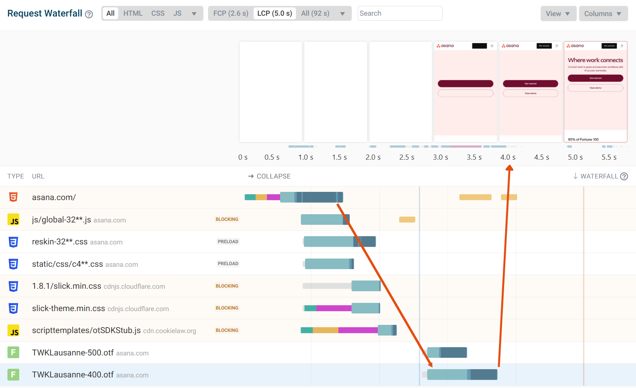
Task: Expand the resource type filter dropdown arrow
Action: (x=194, y=14)
